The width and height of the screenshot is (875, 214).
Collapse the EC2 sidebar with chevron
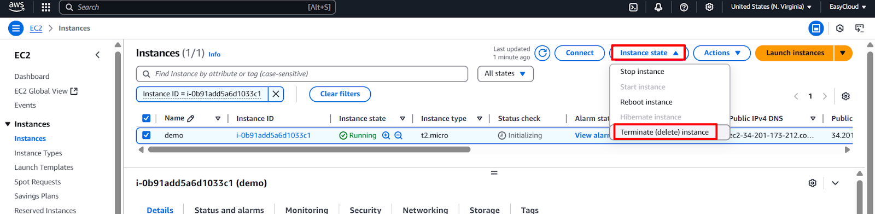click(97, 55)
